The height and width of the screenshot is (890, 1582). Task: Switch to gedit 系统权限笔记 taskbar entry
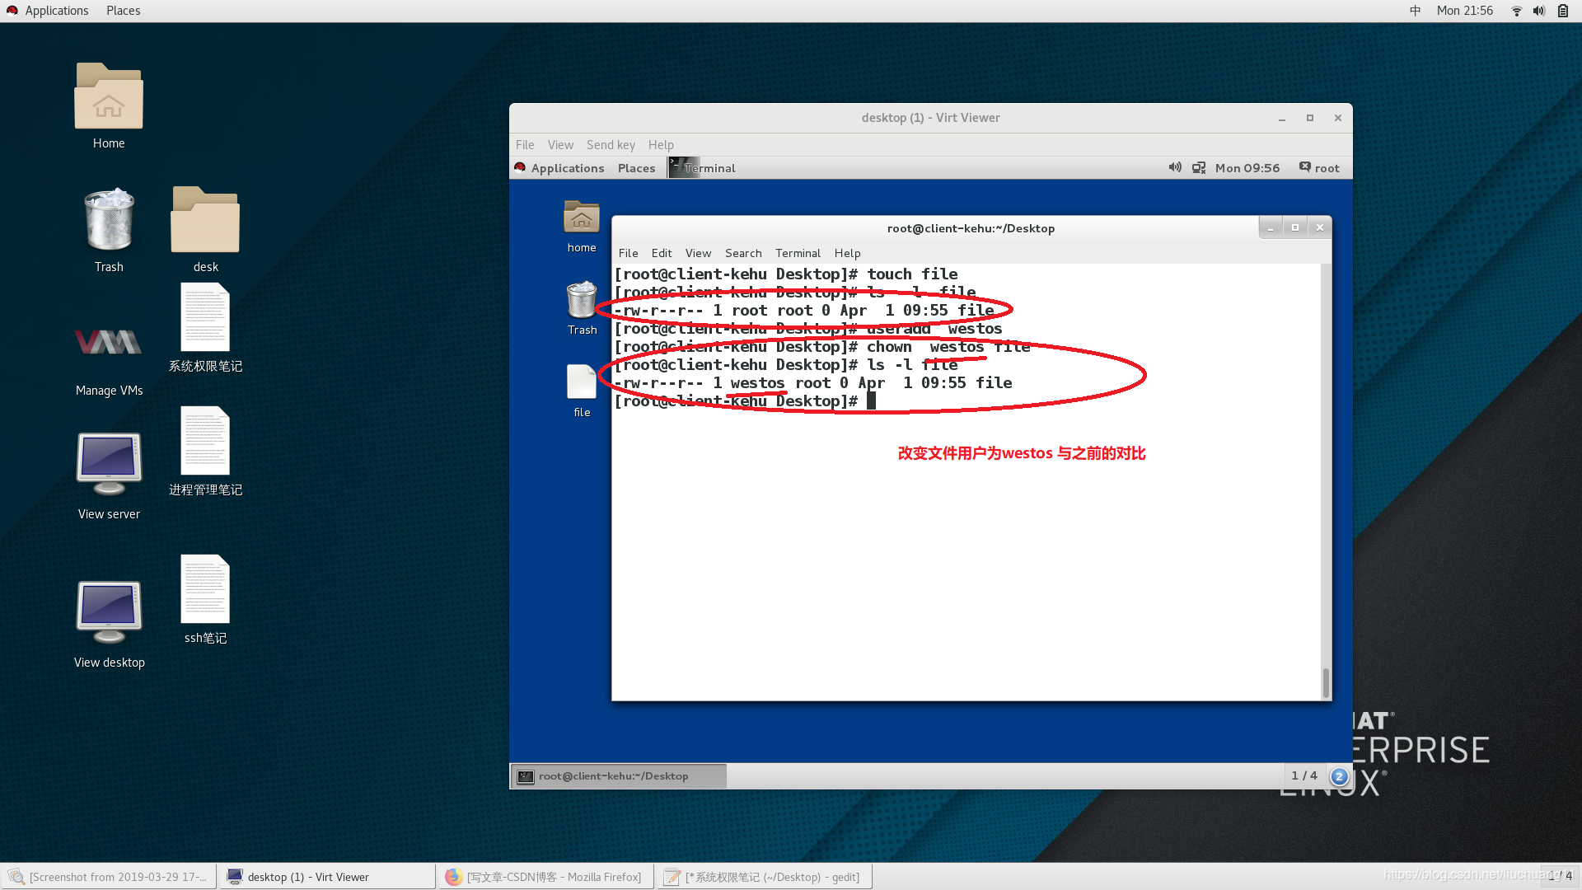[x=765, y=877]
